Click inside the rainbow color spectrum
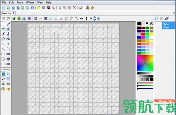Screen dimensions: 176x115 coord(145,63)
